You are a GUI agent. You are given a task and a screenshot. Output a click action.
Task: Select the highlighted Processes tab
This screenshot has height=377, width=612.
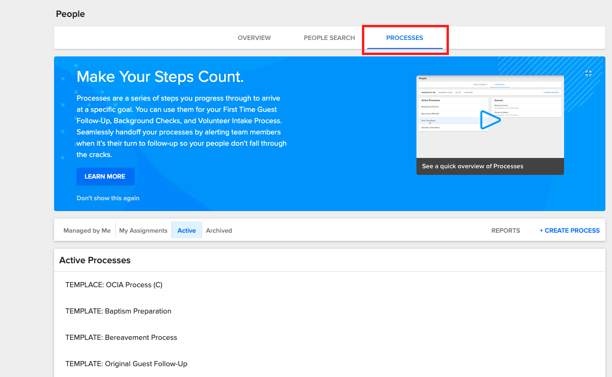(x=405, y=38)
